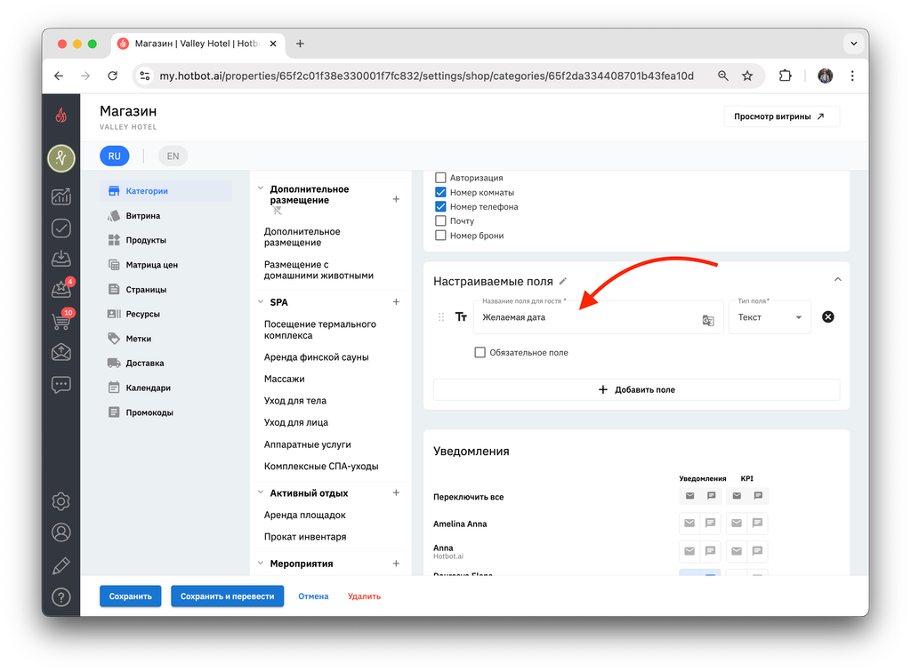Open the Промокоды menu item
Image resolution: width=911 pixels, height=672 pixels.
click(166, 412)
